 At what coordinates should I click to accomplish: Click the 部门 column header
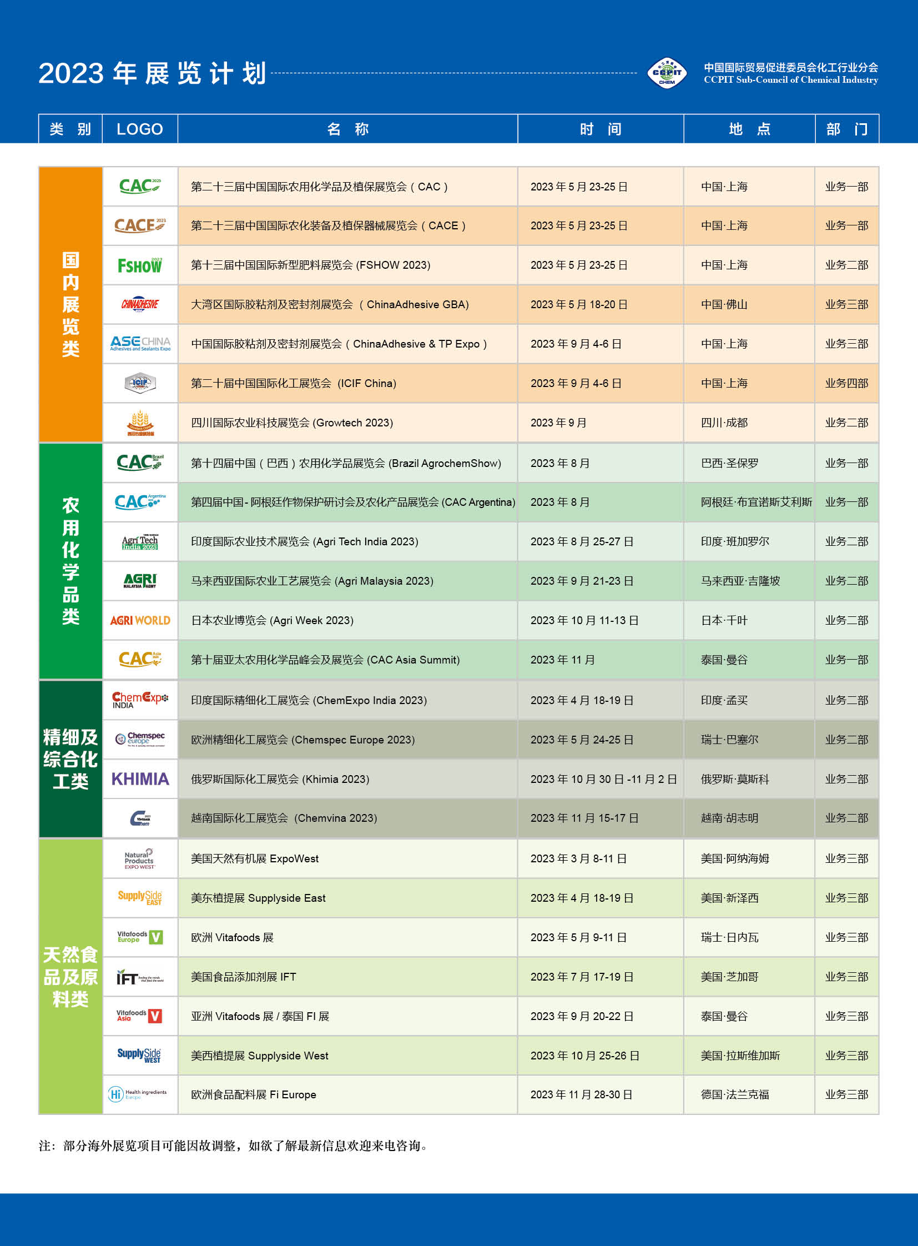[x=847, y=129]
